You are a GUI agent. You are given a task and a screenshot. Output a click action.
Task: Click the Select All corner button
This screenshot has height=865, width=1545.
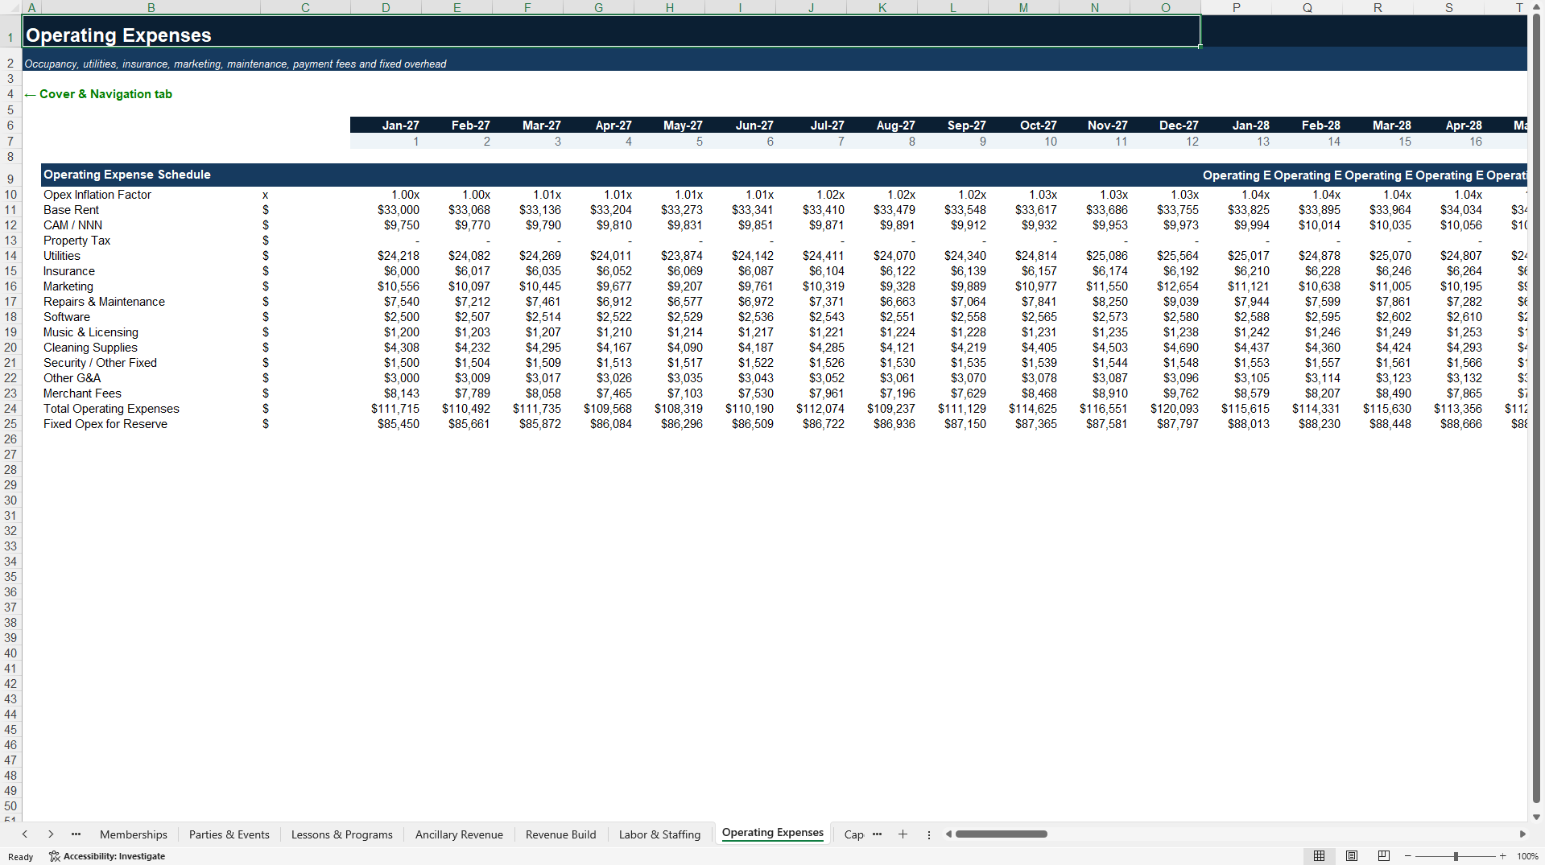[x=10, y=7]
